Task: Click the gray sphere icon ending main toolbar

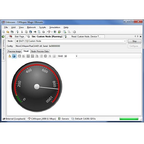Action: click(x=75, y=32)
